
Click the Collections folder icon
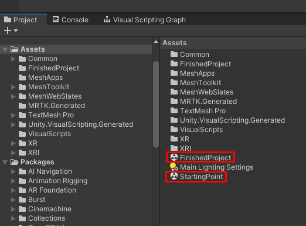(22, 218)
